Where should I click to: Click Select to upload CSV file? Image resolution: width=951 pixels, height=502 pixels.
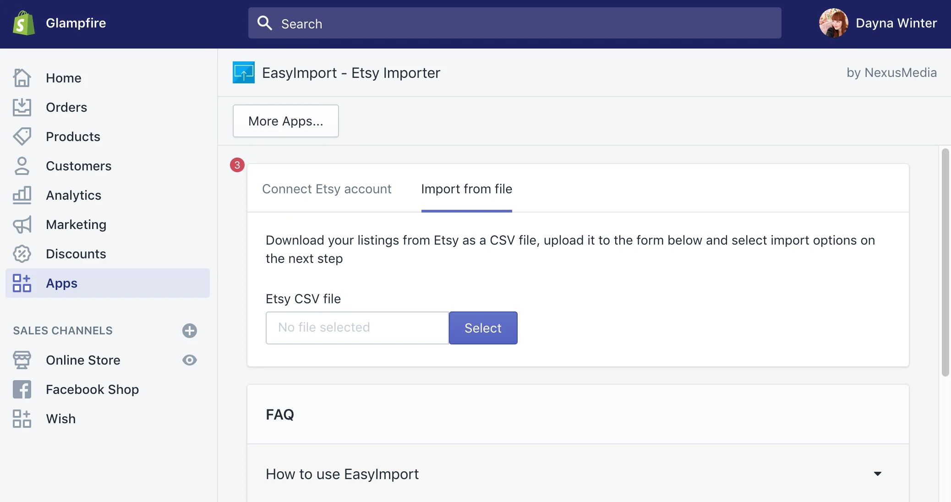483,328
